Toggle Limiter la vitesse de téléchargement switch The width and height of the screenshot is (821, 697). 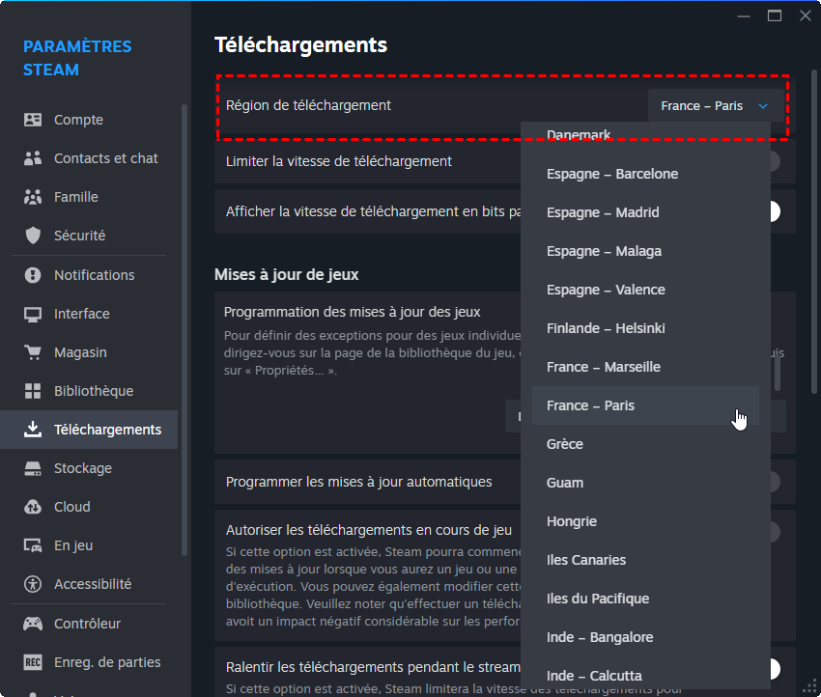tap(776, 161)
